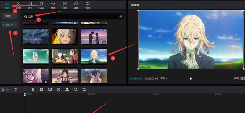
Task: Undo the last action
Action: (x=16, y=89)
